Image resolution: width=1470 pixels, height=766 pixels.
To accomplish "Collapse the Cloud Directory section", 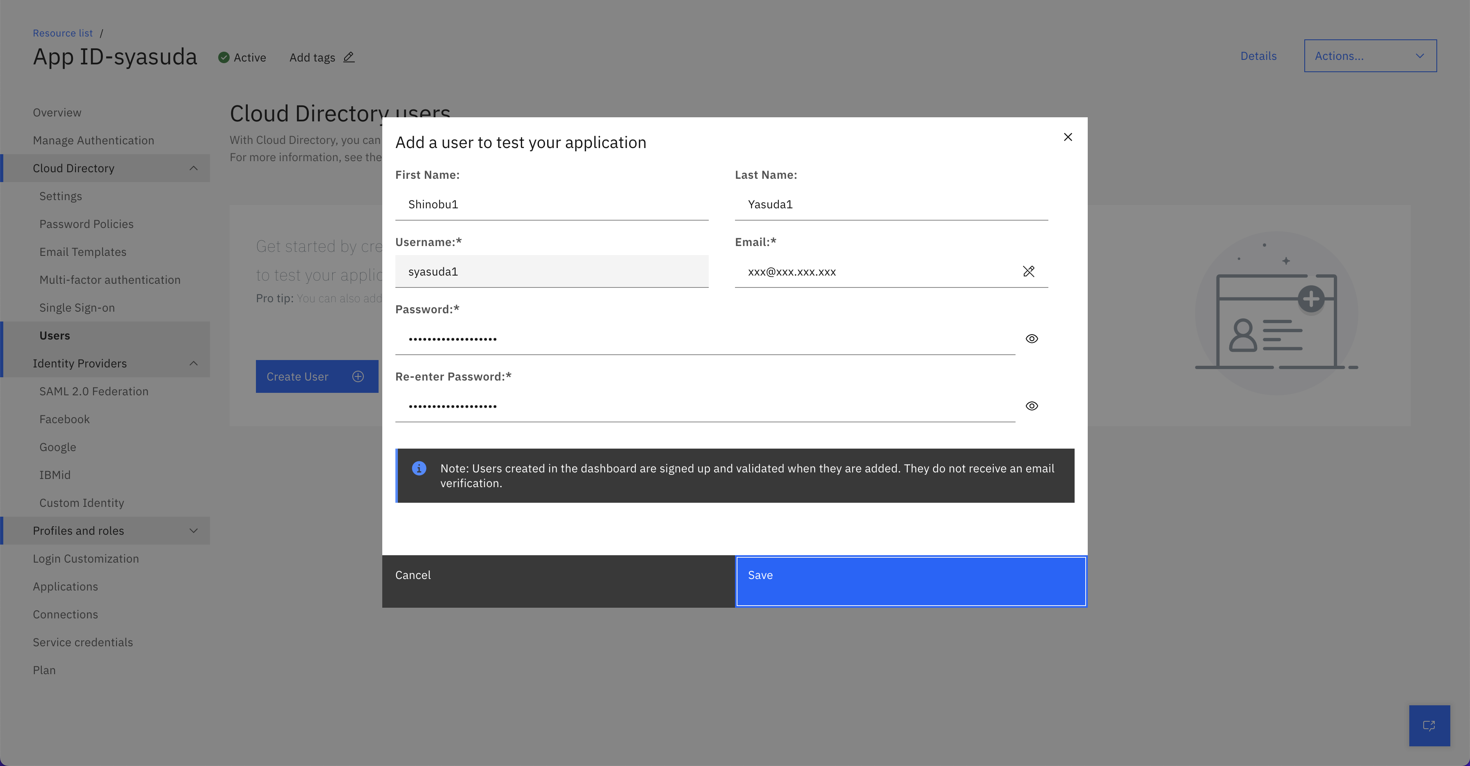I will 194,168.
